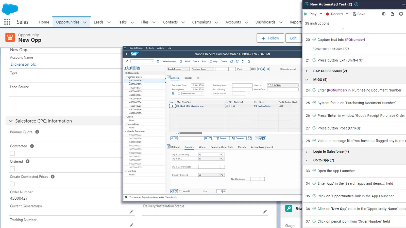406x228 pixels.
Task: Toggle the header data collapse icon beside General
Action: [168, 77]
